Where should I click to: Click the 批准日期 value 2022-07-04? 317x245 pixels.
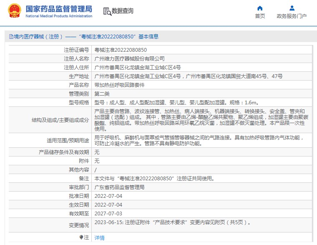click(x=108, y=196)
